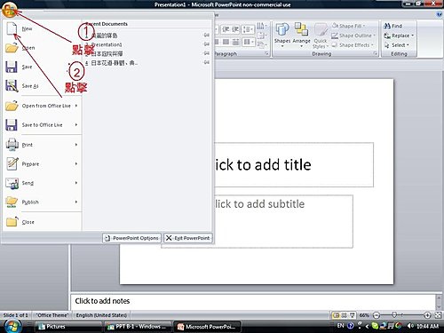This screenshot has height=333, width=444.
Task: Click the subtitle placeholder on slide
Action: click(283, 221)
